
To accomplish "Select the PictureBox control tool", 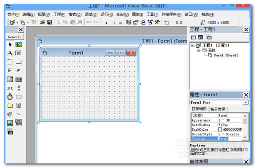I will pyautogui.click(x=19, y=44).
